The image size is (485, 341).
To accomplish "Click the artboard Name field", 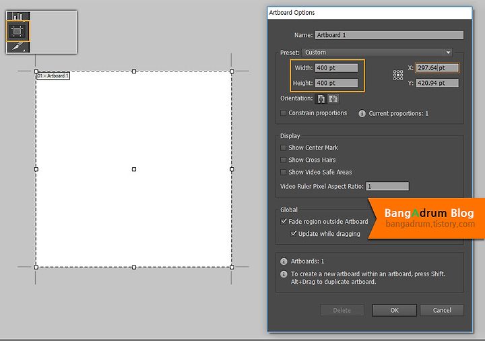I will 389,35.
